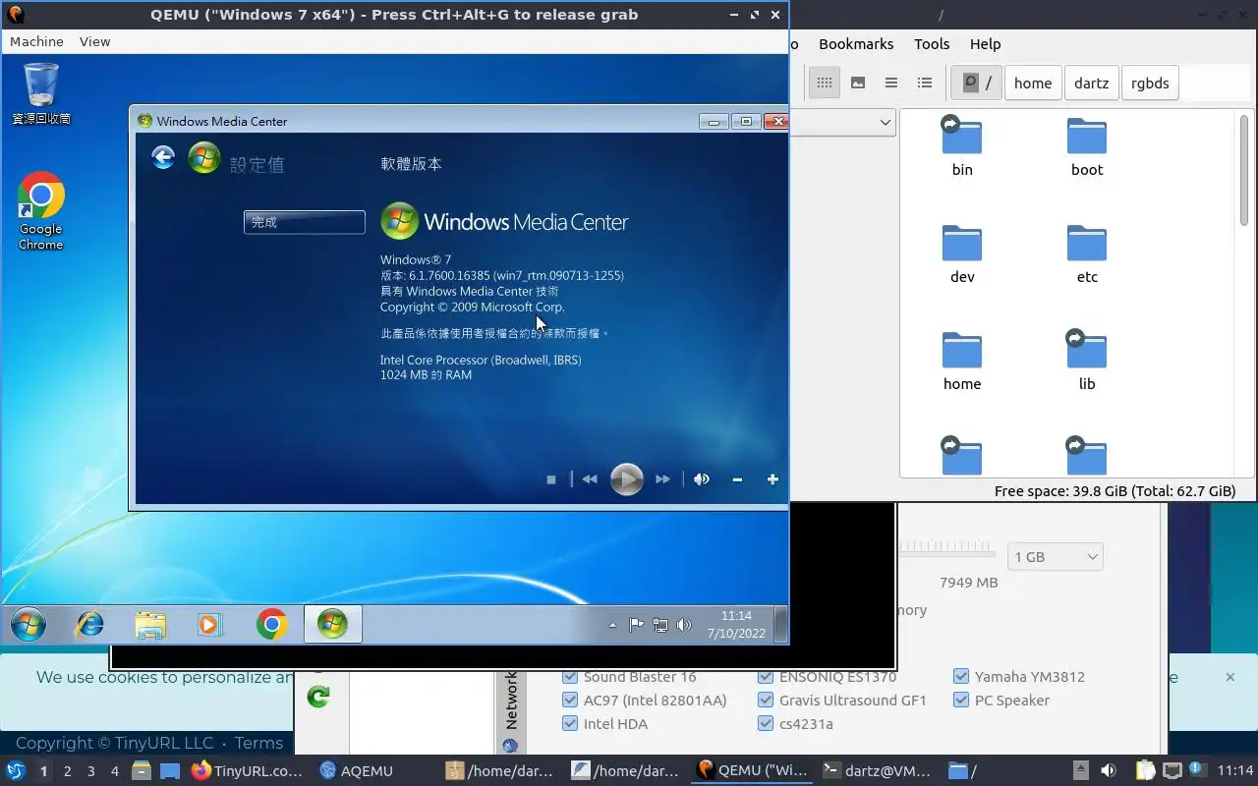
Task: Open file manager Tools menu
Action: coord(932,43)
